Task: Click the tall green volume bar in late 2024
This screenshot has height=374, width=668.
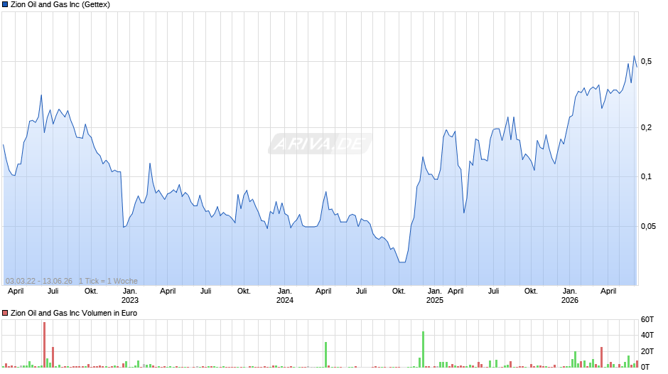Action: 423,349
